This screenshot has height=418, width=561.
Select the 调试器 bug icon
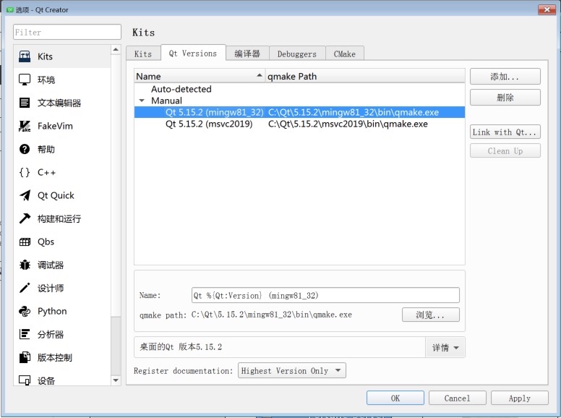click(x=25, y=265)
